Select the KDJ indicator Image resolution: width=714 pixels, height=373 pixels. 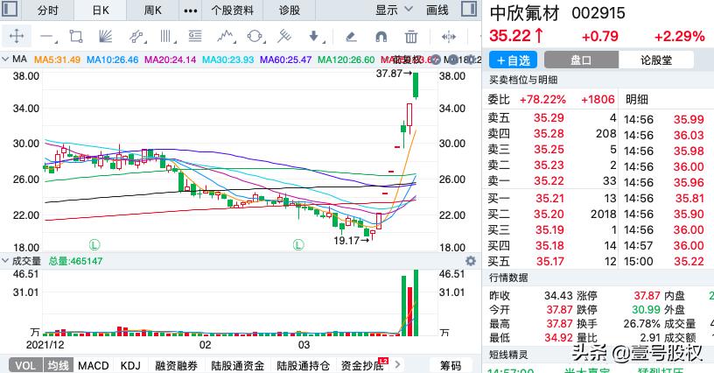point(130,365)
